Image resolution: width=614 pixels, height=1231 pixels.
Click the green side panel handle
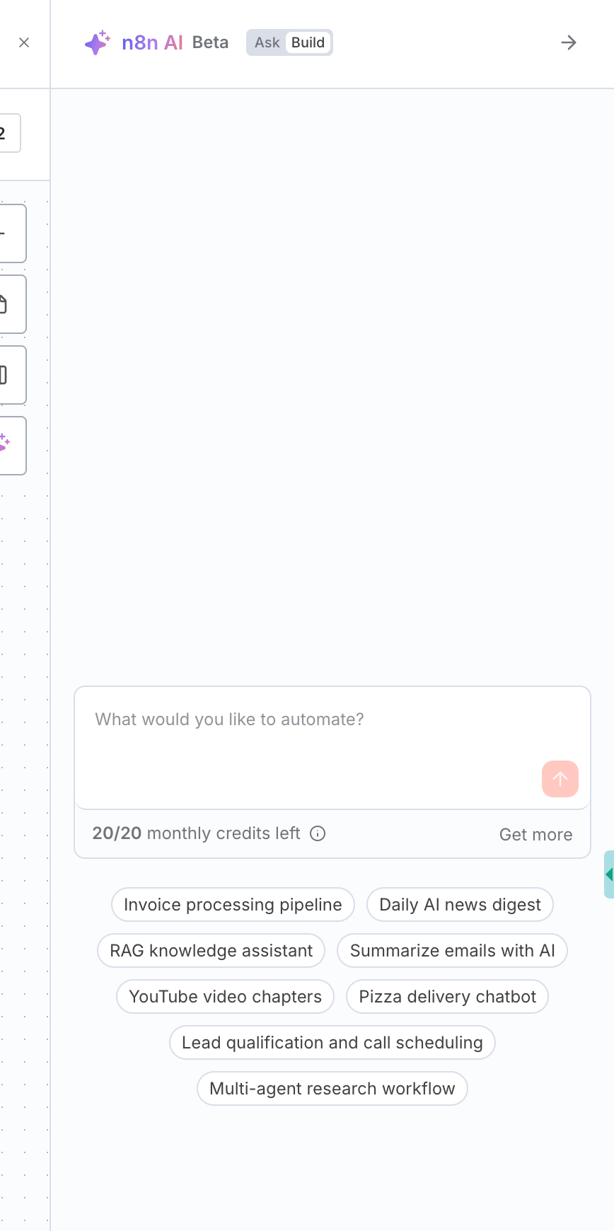click(608, 874)
